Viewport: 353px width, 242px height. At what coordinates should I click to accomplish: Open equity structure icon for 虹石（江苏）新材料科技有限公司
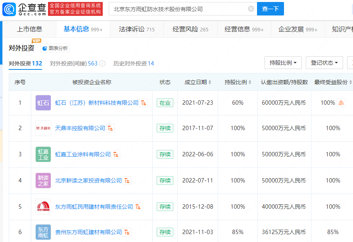pyautogui.click(x=144, y=103)
